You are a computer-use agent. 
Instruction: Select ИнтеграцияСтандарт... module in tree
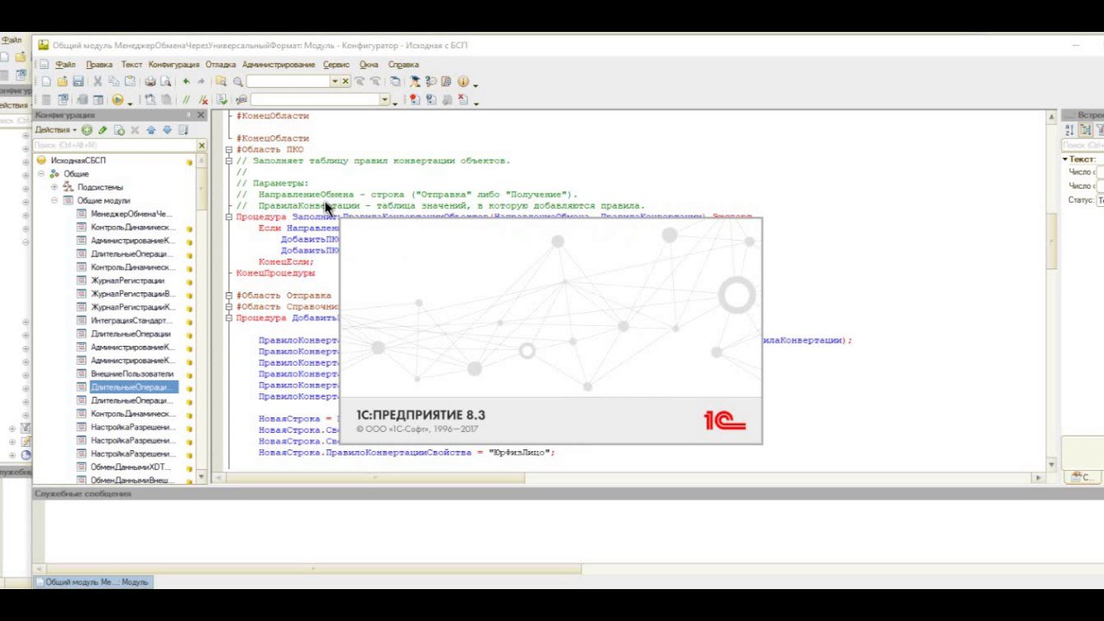coord(131,321)
